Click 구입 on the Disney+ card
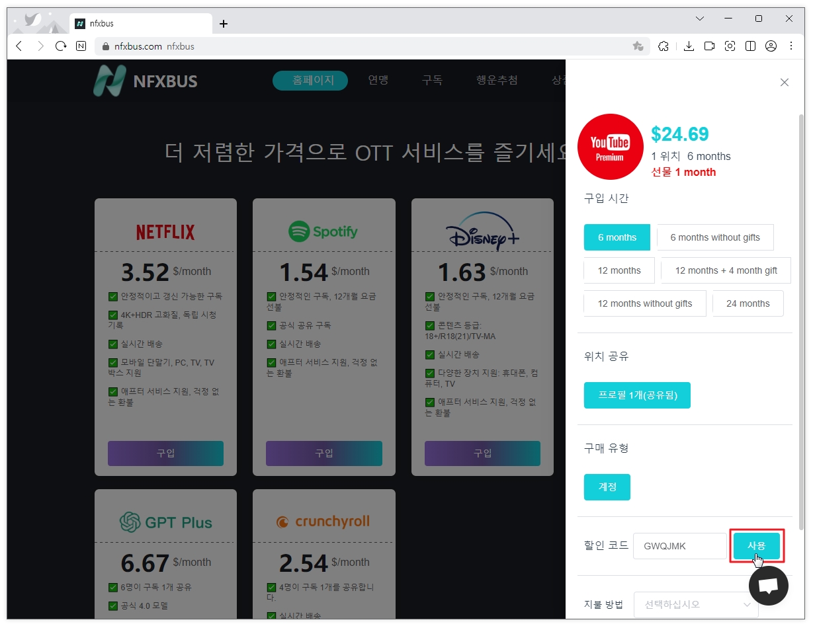The height and width of the screenshot is (628, 813). (482, 453)
